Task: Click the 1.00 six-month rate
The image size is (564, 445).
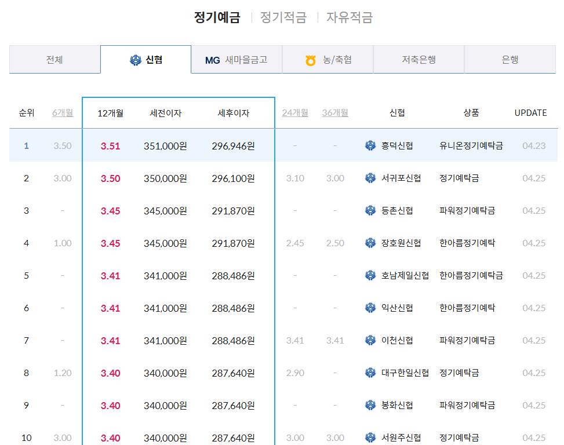Action: [x=63, y=243]
